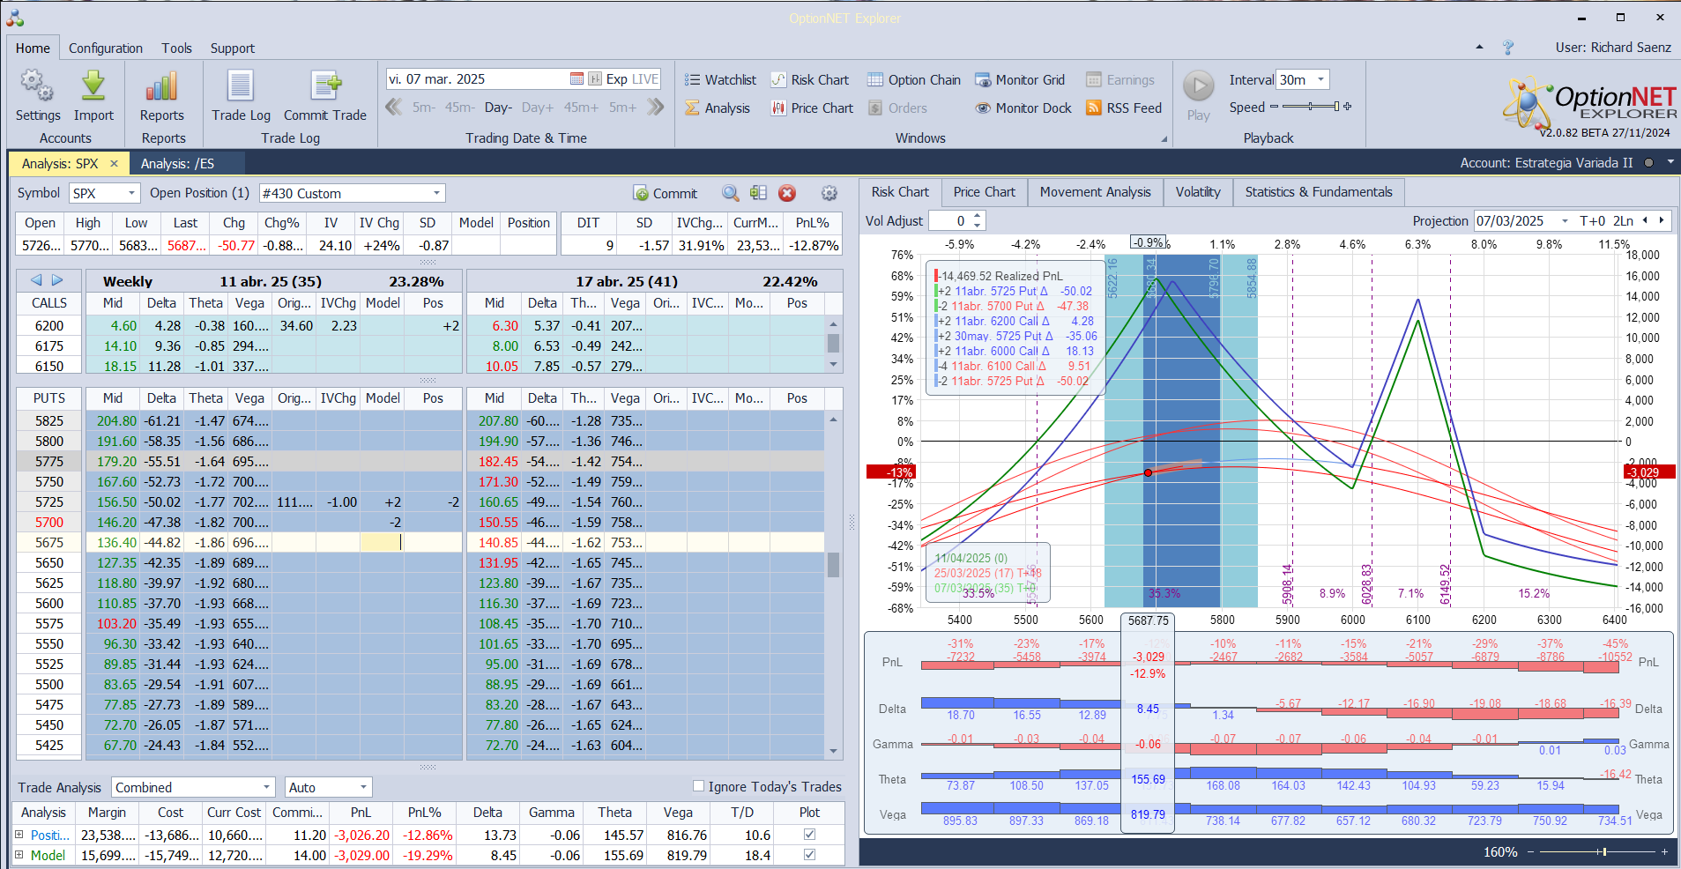The height and width of the screenshot is (869, 1681).
Task: Uncheck Plot checkbox for Model row
Action: pos(809,855)
